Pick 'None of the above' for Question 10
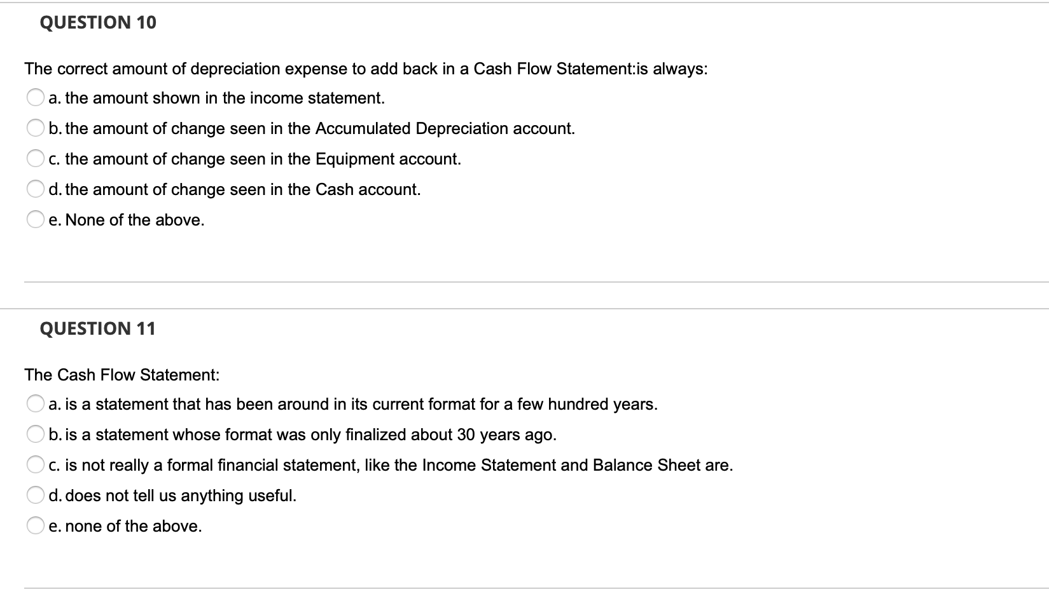1049x599 pixels. 36,219
